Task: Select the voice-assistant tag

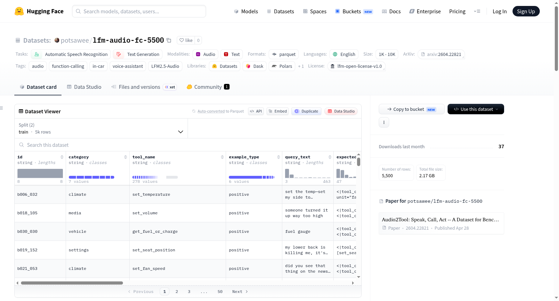Action: [128, 66]
